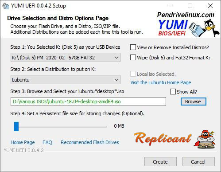Click the Cancel button

click(198, 162)
